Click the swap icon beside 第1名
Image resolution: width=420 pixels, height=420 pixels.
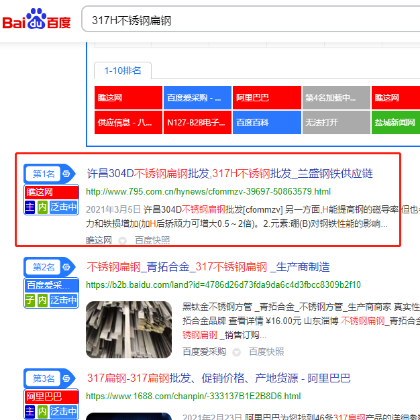pos(66,174)
